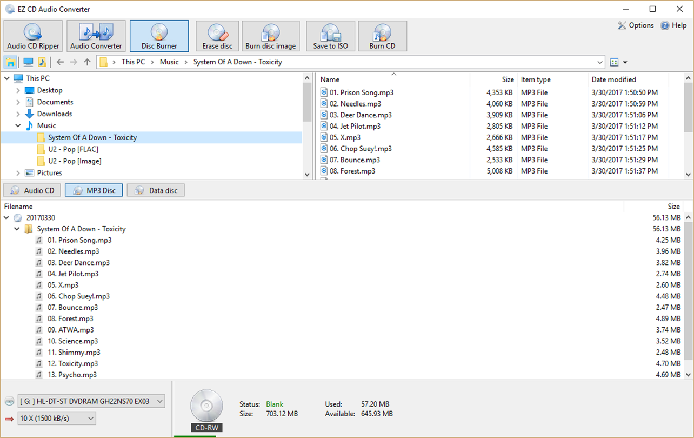
Task: Sort the file list by the Name column
Action: pyautogui.click(x=393, y=79)
